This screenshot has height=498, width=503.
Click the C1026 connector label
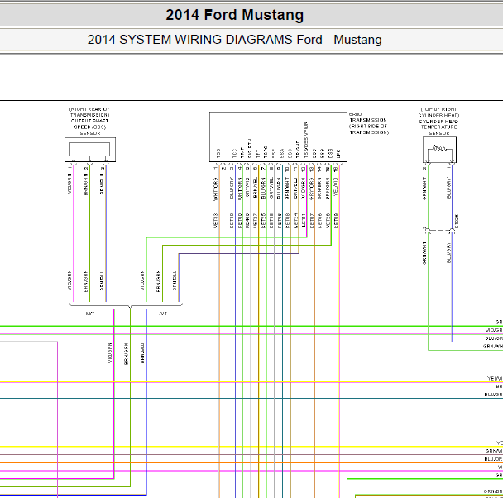457,221
